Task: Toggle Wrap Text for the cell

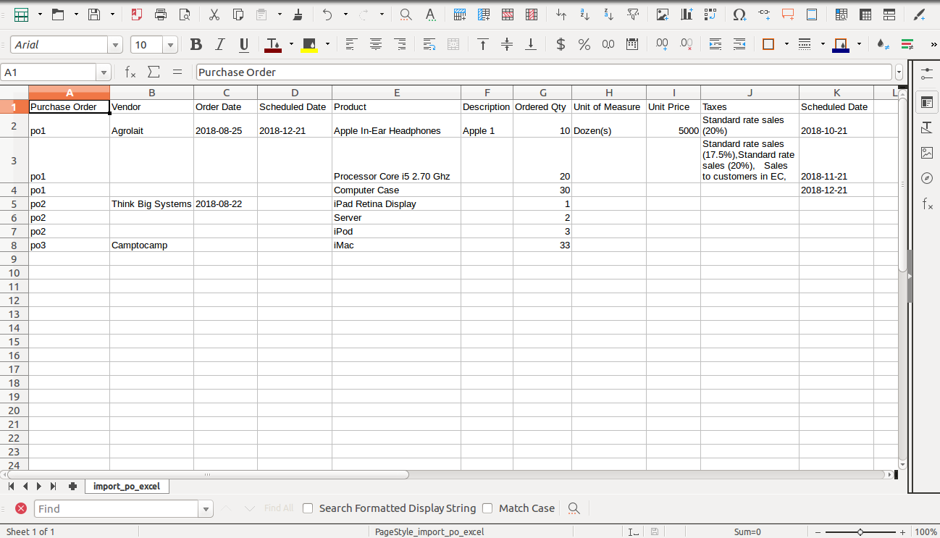Action: pyautogui.click(x=429, y=45)
